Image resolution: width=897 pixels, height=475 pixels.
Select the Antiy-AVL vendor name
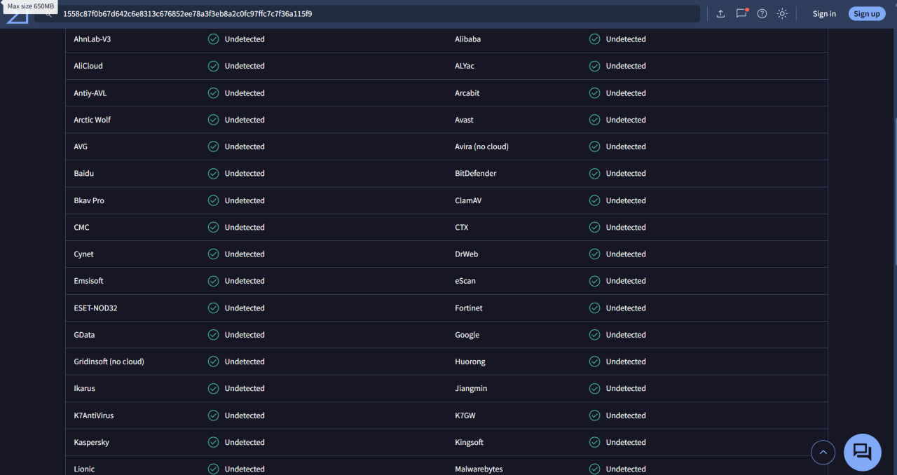pyautogui.click(x=90, y=93)
